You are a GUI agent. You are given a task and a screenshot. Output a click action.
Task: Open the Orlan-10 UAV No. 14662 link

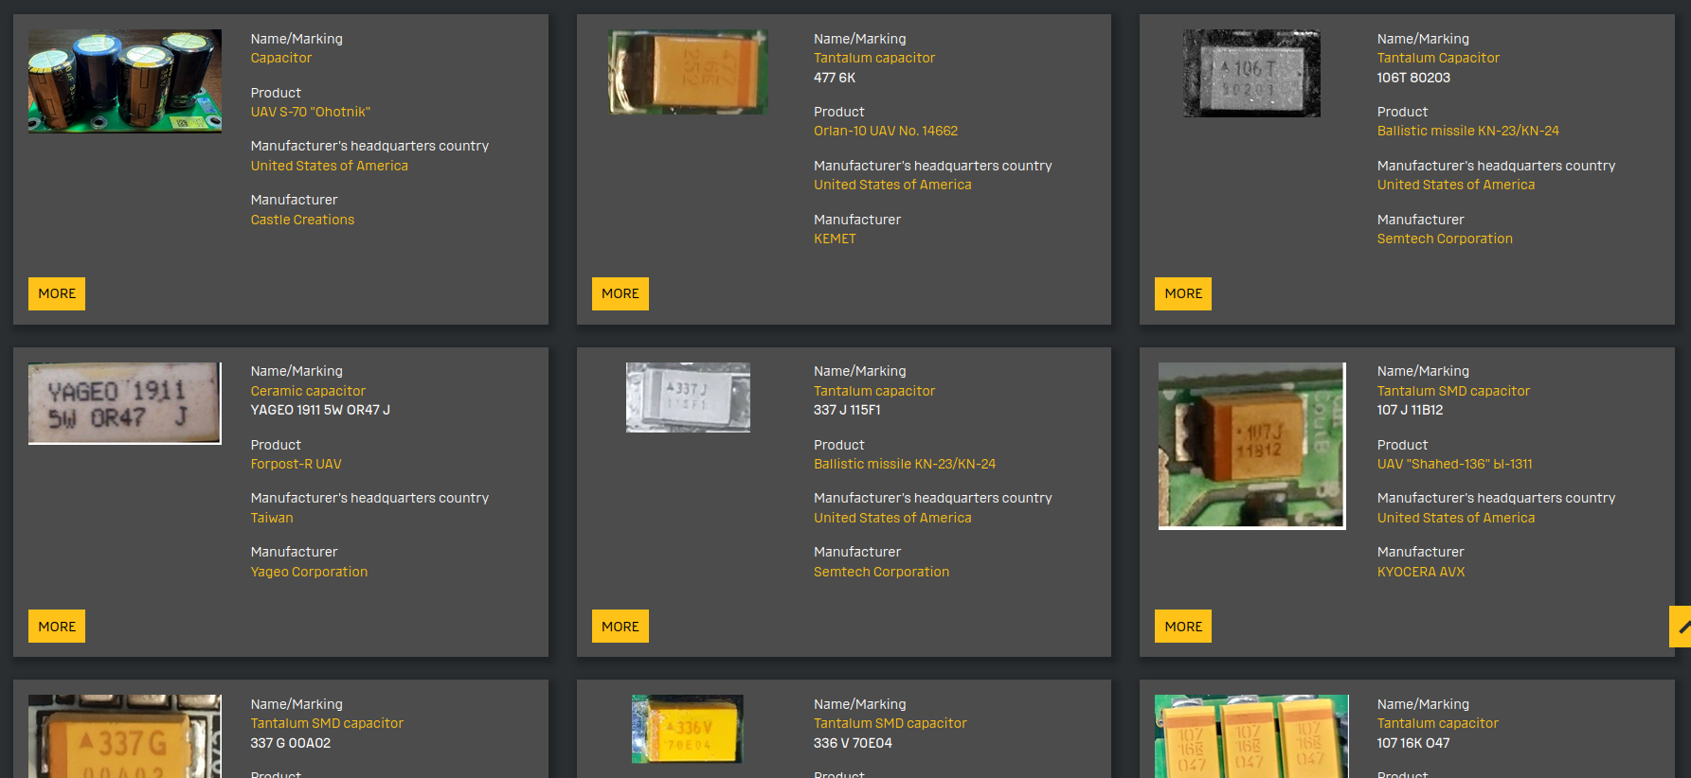coord(886,131)
